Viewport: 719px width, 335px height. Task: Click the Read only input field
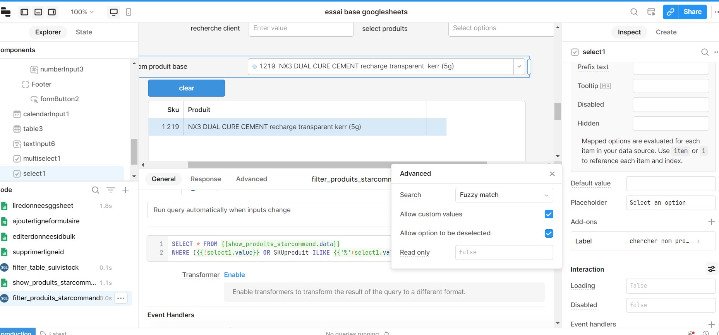(x=504, y=252)
